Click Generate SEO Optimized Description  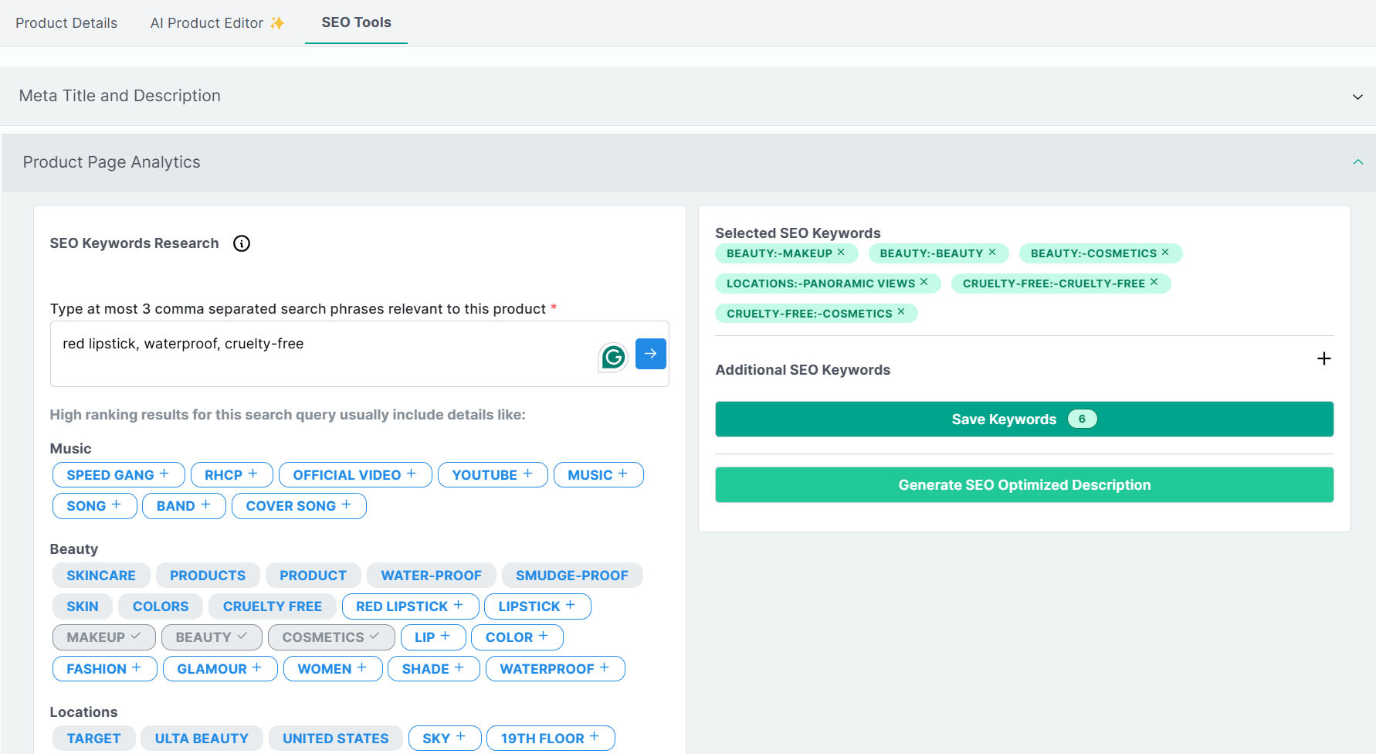pos(1024,484)
